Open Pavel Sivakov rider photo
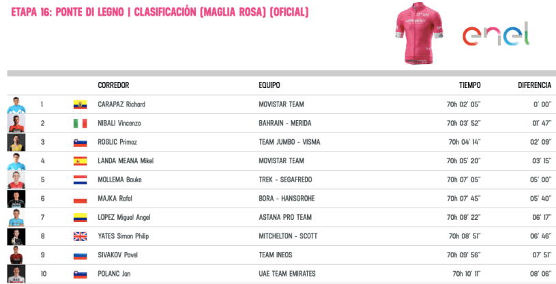This screenshot has height=284, width=556. [x=16, y=255]
